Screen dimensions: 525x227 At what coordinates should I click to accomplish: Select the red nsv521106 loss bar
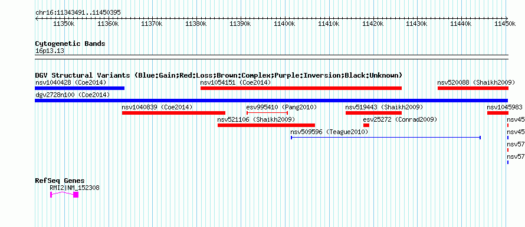[266, 125]
